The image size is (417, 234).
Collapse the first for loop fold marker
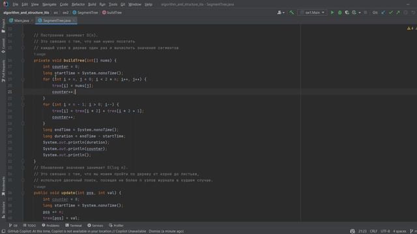tap(23, 79)
